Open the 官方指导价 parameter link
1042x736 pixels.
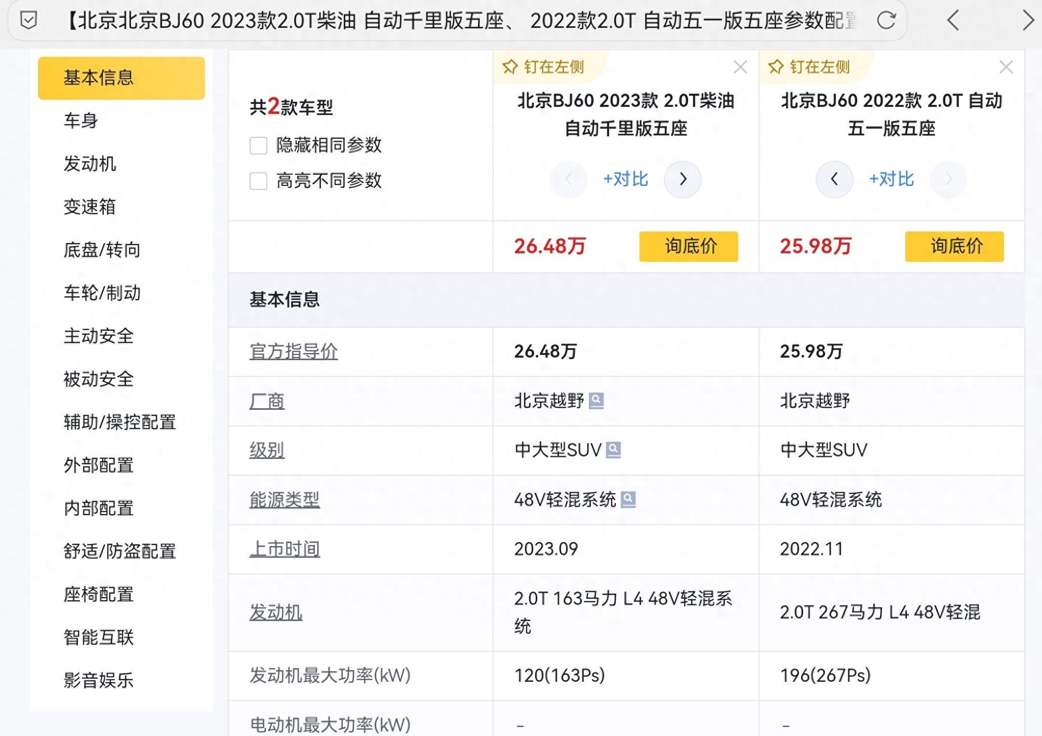pos(294,352)
